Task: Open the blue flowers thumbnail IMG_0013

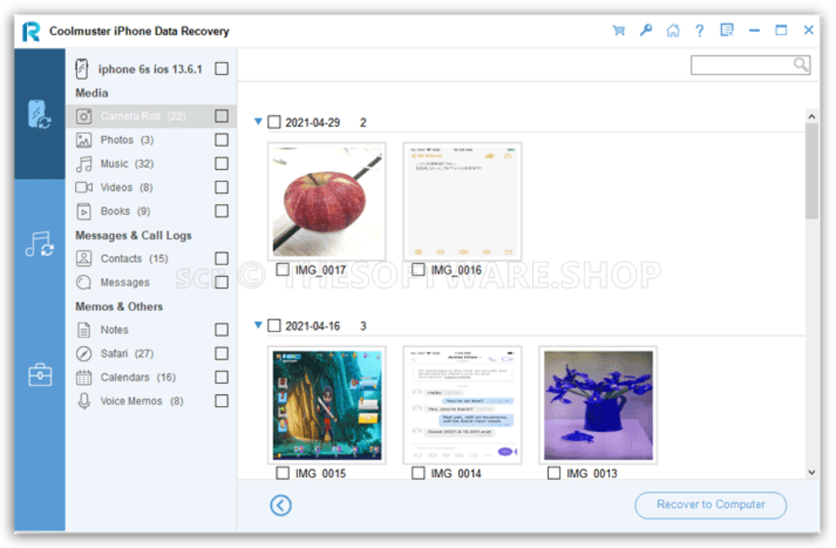Action: [598, 405]
